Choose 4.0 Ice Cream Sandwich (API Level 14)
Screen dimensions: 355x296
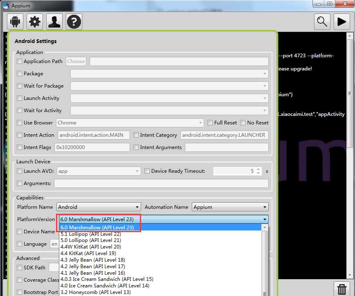(x=160, y=286)
